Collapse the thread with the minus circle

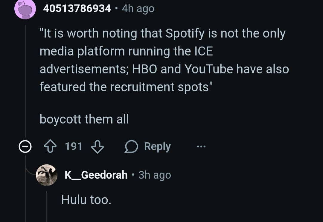coord(25,147)
